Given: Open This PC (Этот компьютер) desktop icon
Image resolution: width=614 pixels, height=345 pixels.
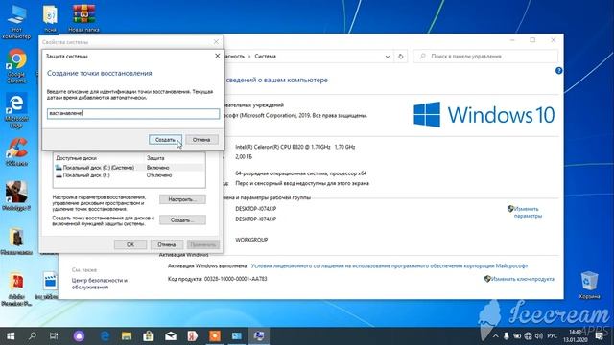Looking at the screenshot, I should pos(16,22).
